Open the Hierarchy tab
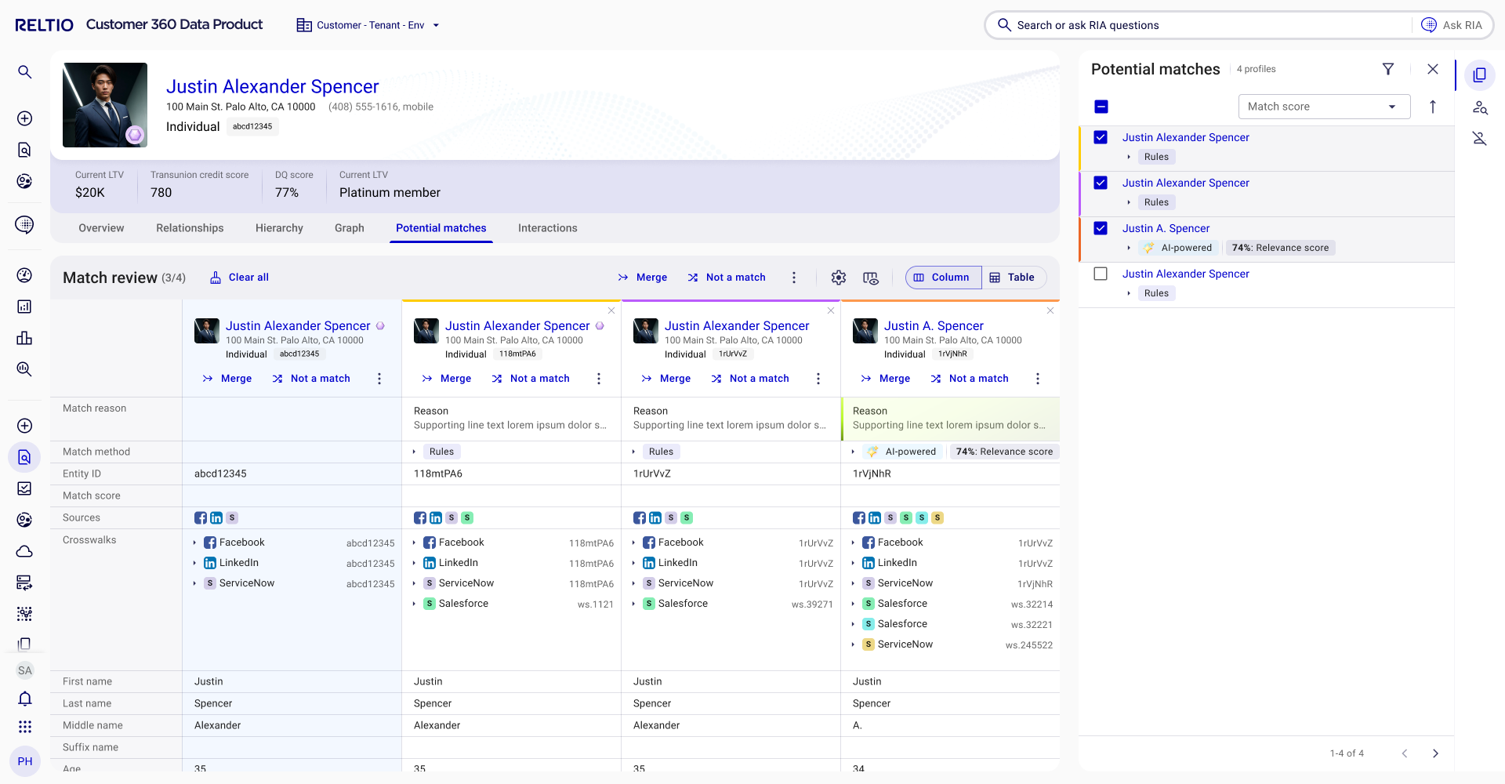Viewport: 1505px width, 784px height. (x=279, y=228)
